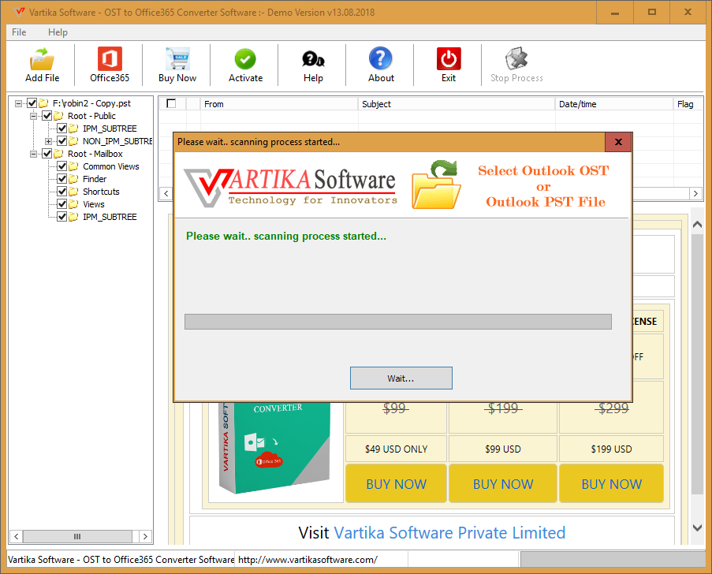Image resolution: width=712 pixels, height=574 pixels.
Task: Click the Vartika logo in the title bar
Action: (19, 12)
